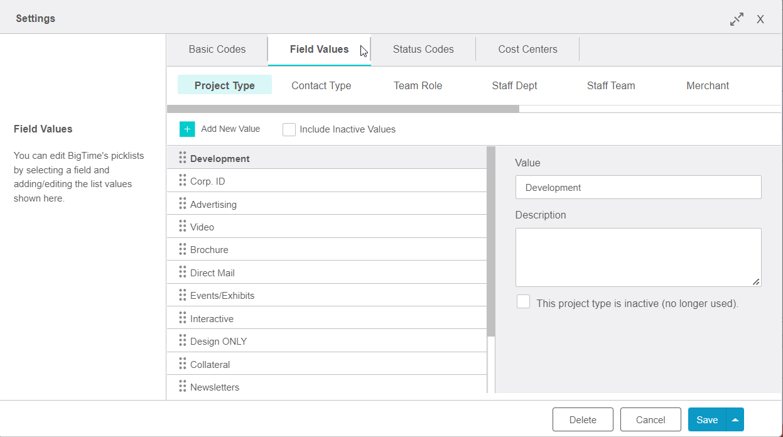Open the Staff Dept field values
Viewport: 783px width, 437px height.
[x=514, y=85]
